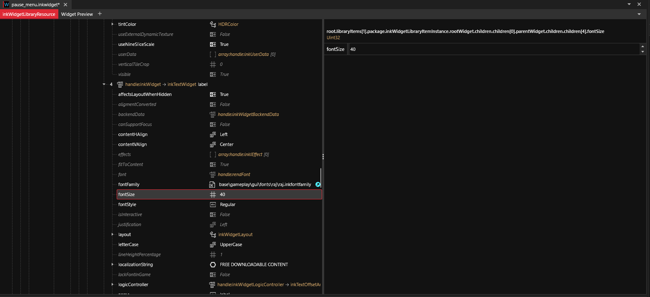This screenshot has height=297, width=650.
Task: Click the fontSize value field showing 40
Action: click(x=494, y=49)
